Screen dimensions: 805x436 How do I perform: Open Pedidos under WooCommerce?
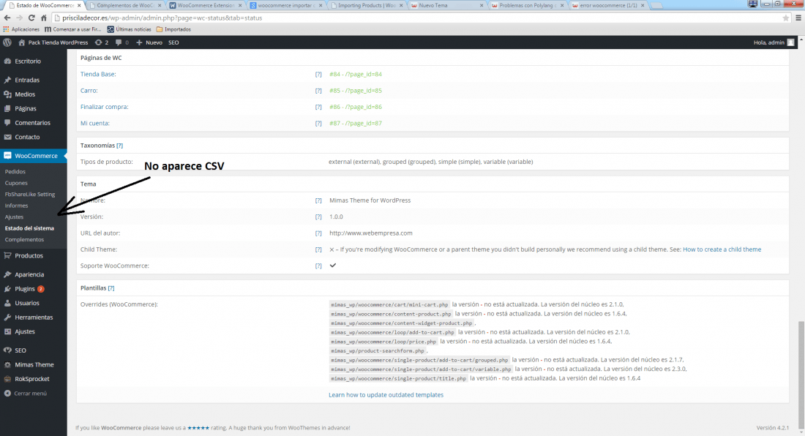pos(15,172)
